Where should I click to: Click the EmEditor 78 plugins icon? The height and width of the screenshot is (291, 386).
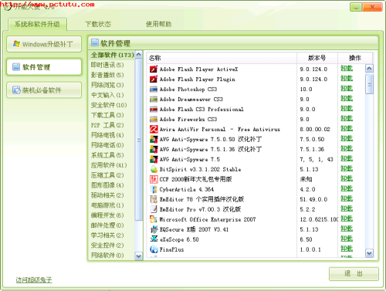click(x=154, y=199)
